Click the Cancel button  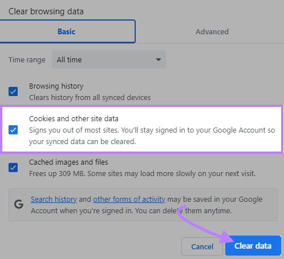pos(202,246)
